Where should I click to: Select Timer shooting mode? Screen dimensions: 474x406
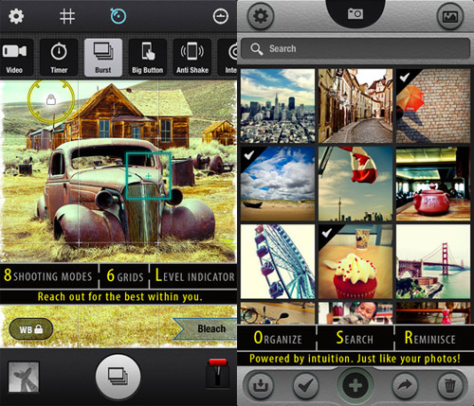pyautogui.click(x=59, y=58)
